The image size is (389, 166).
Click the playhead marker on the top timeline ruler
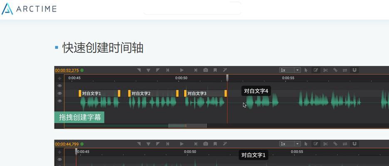point(227,78)
